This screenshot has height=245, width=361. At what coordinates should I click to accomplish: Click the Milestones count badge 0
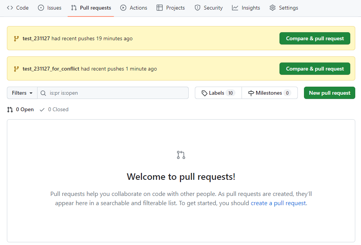pyautogui.click(x=287, y=93)
